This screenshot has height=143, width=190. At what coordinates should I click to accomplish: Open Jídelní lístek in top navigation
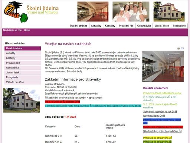pyautogui.click(x=162, y=26)
